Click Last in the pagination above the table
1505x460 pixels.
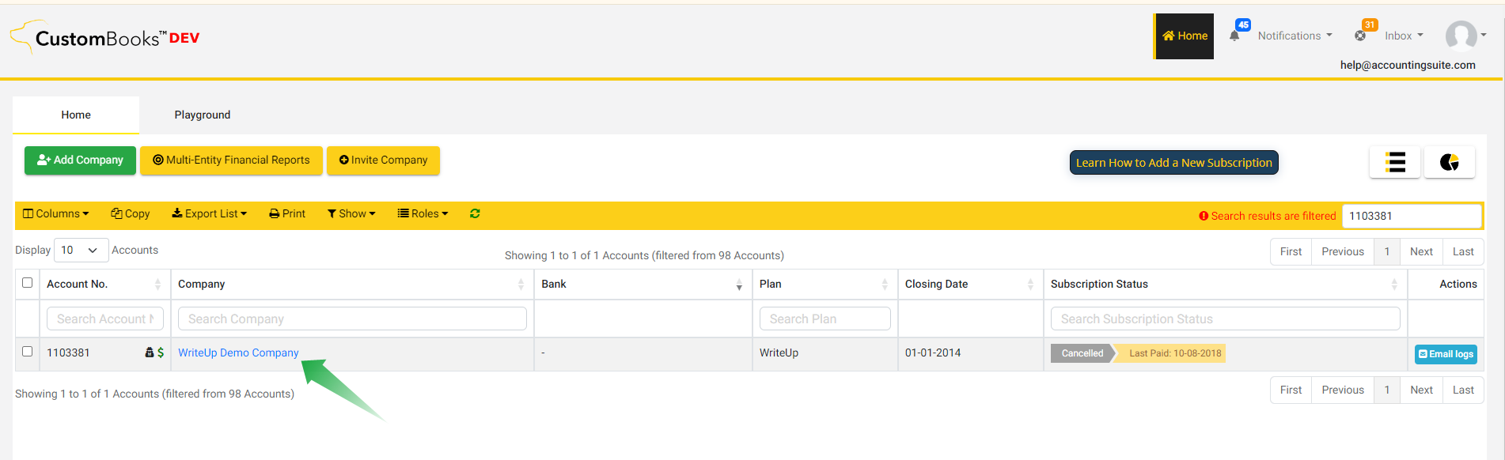click(x=1463, y=252)
